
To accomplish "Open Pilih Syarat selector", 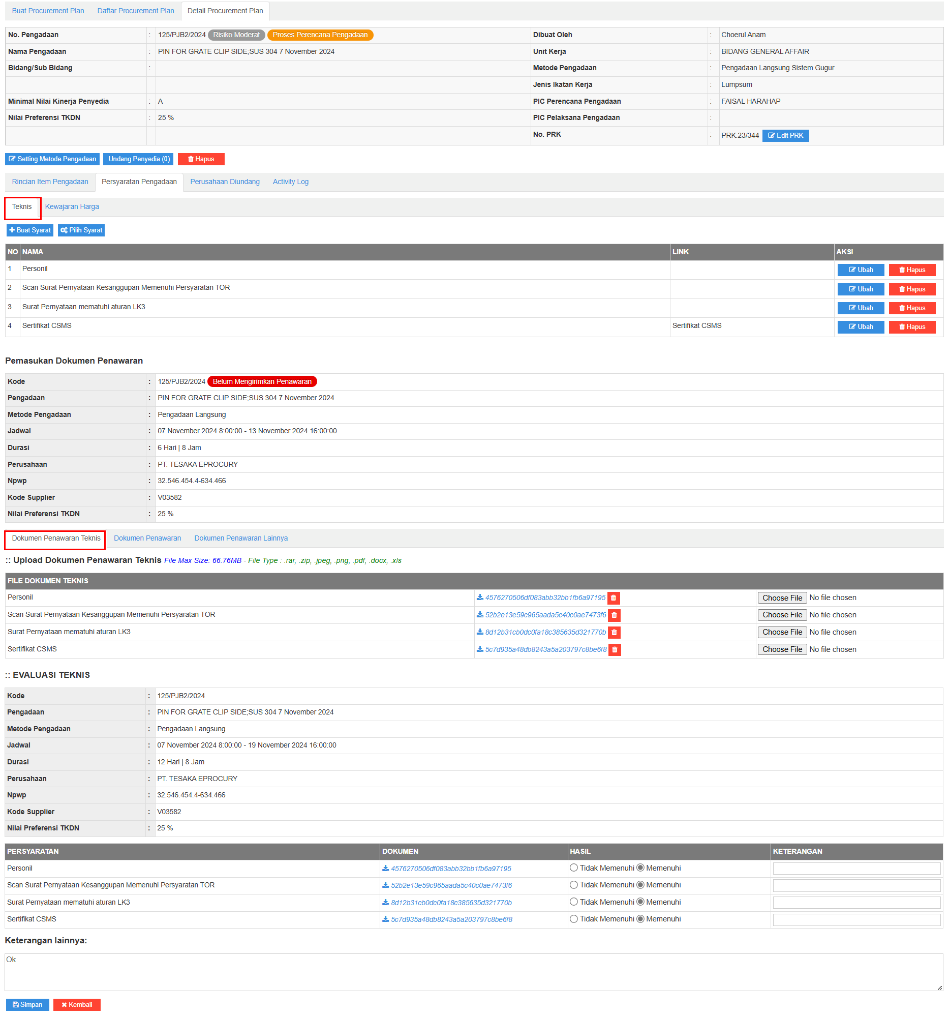I will coord(81,230).
